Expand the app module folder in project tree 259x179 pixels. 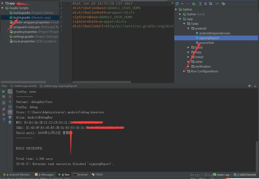(x=2, y=3)
